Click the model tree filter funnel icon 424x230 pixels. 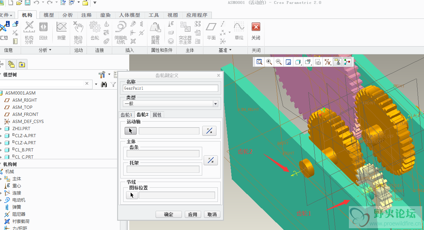(113, 85)
